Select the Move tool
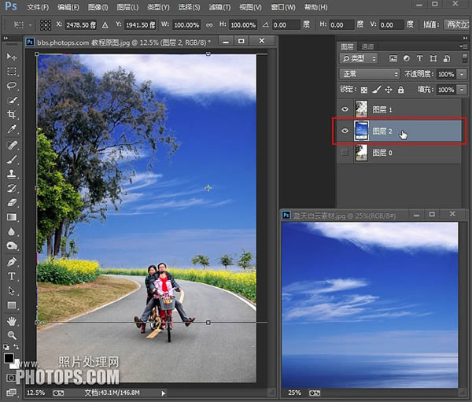This screenshot has height=402, width=472. click(x=12, y=57)
